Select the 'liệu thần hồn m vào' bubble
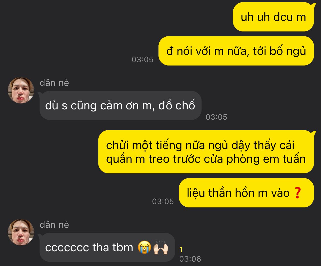 click(x=247, y=193)
